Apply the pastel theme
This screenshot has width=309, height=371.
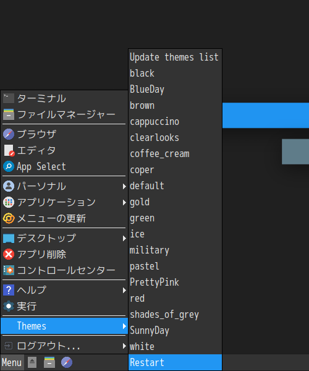175,267
